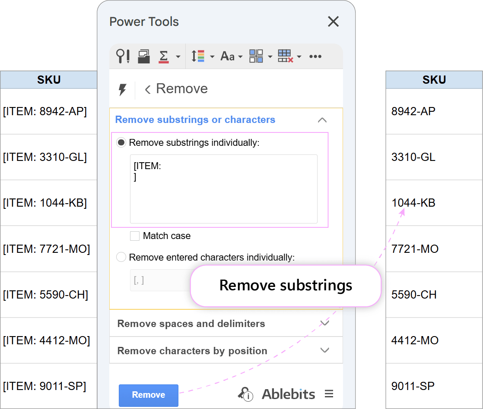Viewport: 483px width, 409px height.
Task: Select cell [ITEM: 8942-AP]
Action: tap(49, 111)
